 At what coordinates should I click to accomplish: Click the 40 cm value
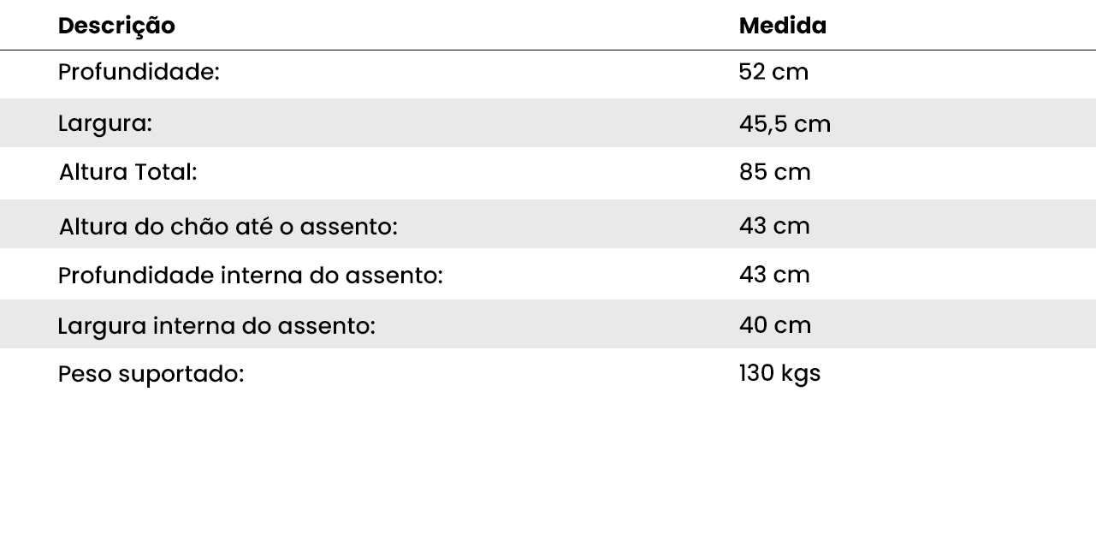tap(775, 325)
